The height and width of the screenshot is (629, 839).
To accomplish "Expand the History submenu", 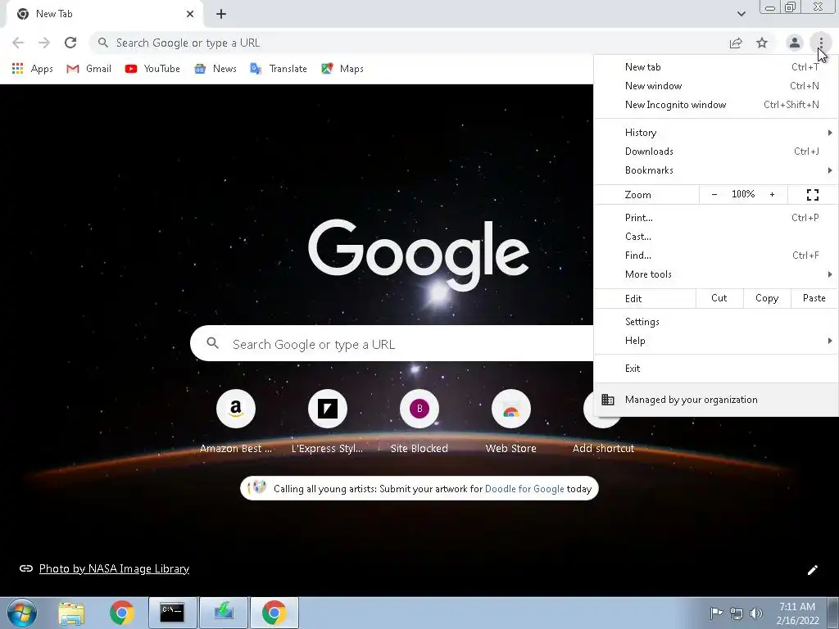I will click(716, 133).
